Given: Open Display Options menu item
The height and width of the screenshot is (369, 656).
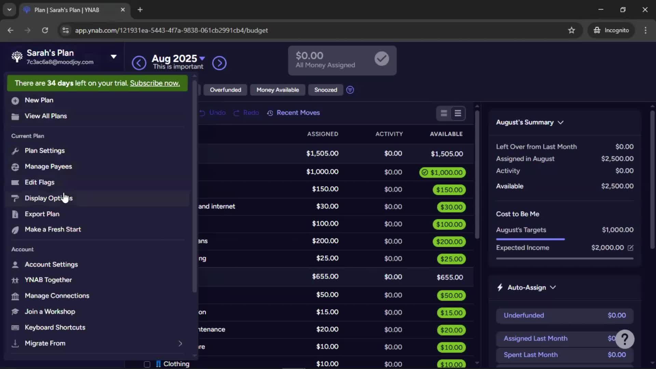Looking at the screenshot, I should 97,198.
